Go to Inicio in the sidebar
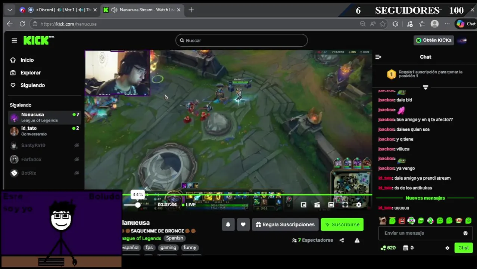 (x=27, y=60)
